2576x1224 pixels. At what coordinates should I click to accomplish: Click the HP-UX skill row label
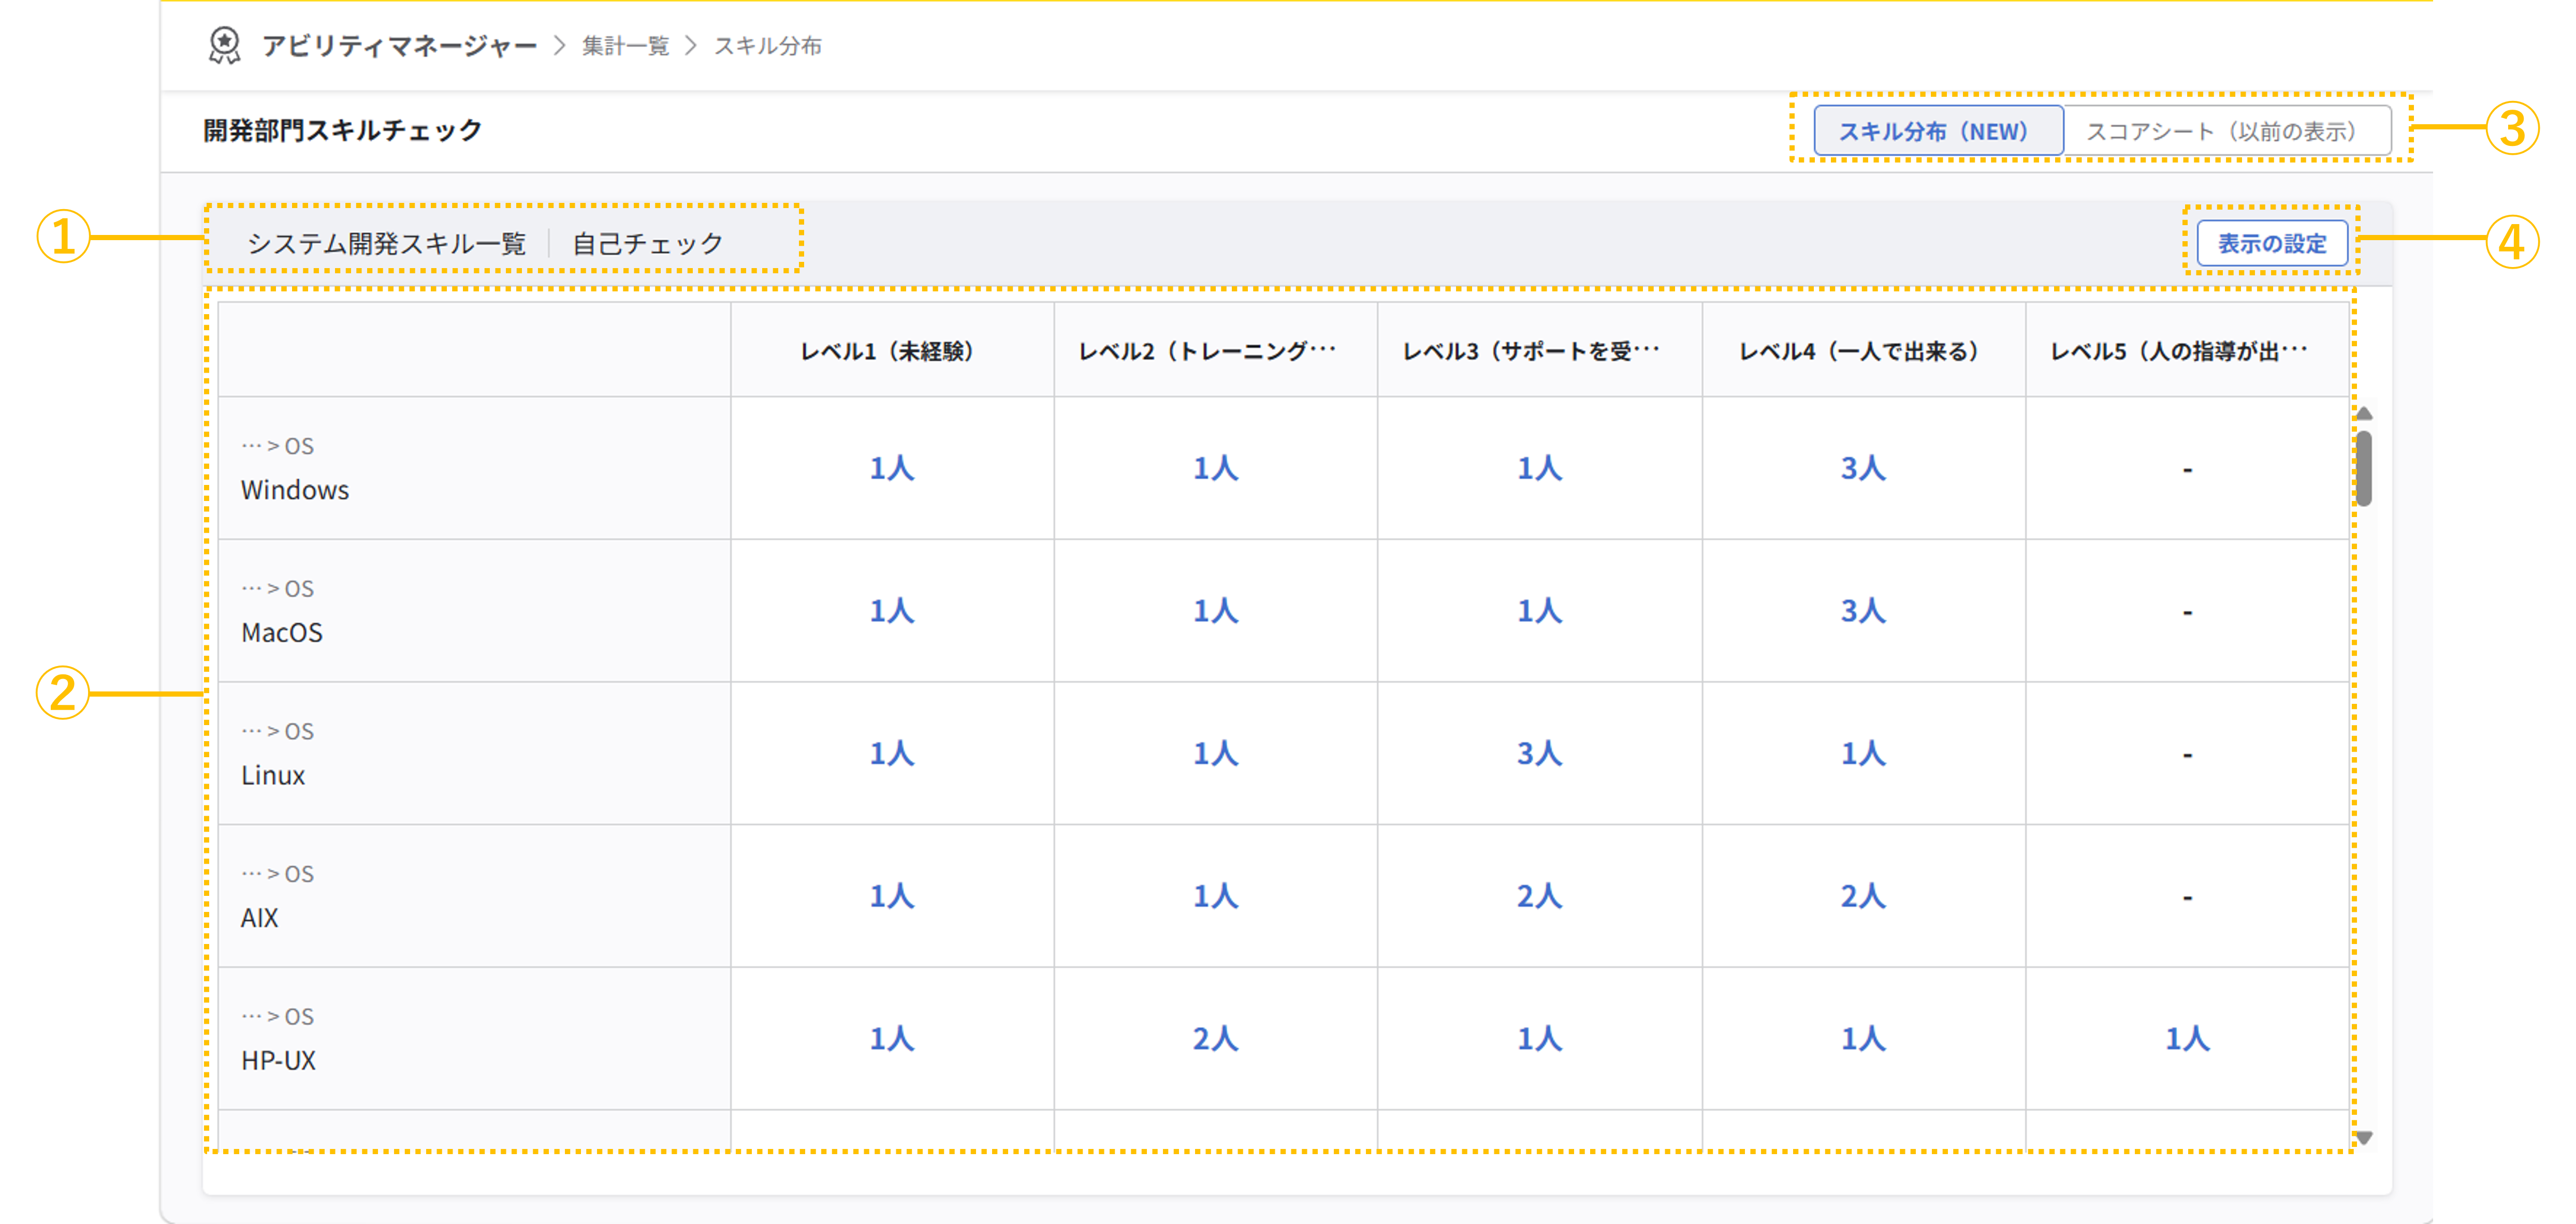click(x=278, y=1061)
